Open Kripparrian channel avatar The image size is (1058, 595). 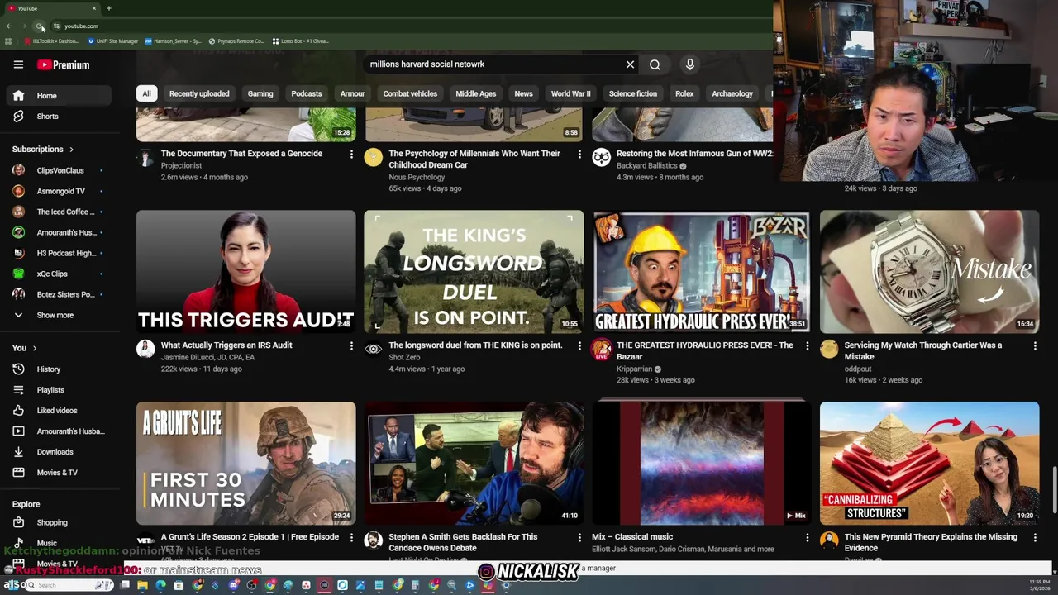pyautogui.click(x=602, y=349)
